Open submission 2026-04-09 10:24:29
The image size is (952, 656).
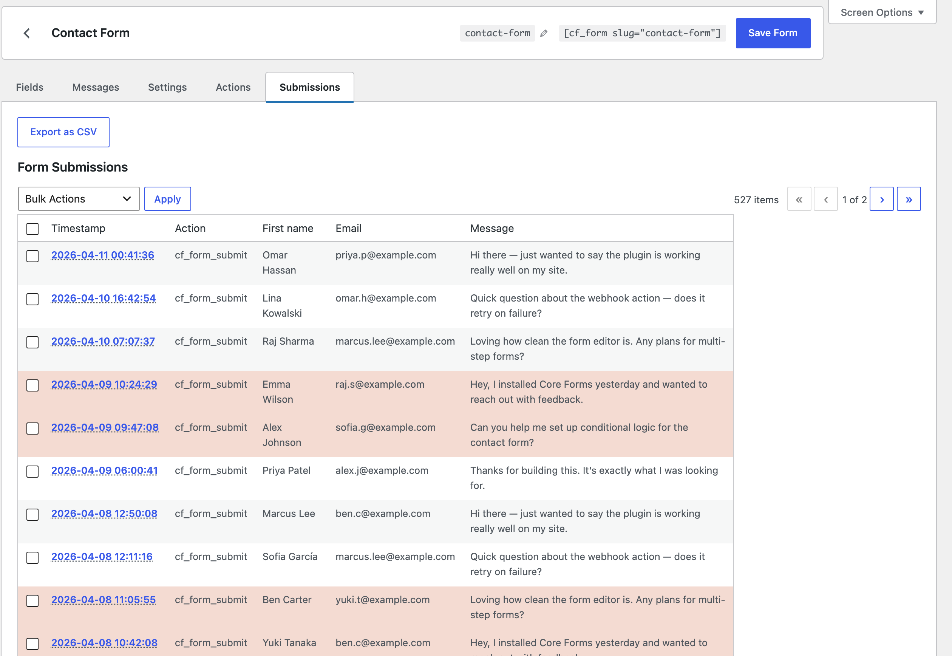(x=104, y=385)
